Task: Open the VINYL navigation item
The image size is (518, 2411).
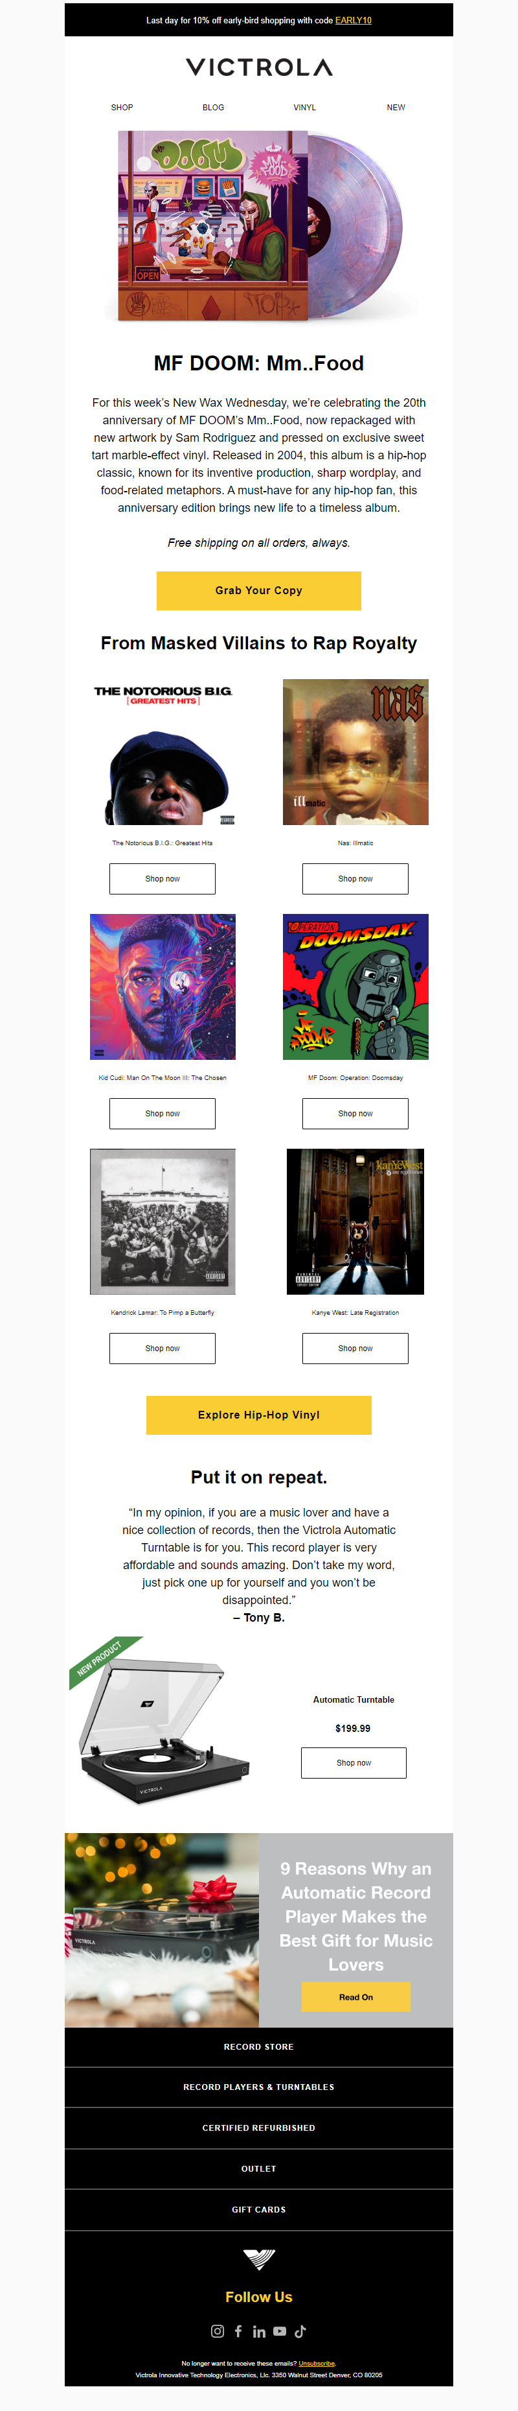Action: [305, 108]
